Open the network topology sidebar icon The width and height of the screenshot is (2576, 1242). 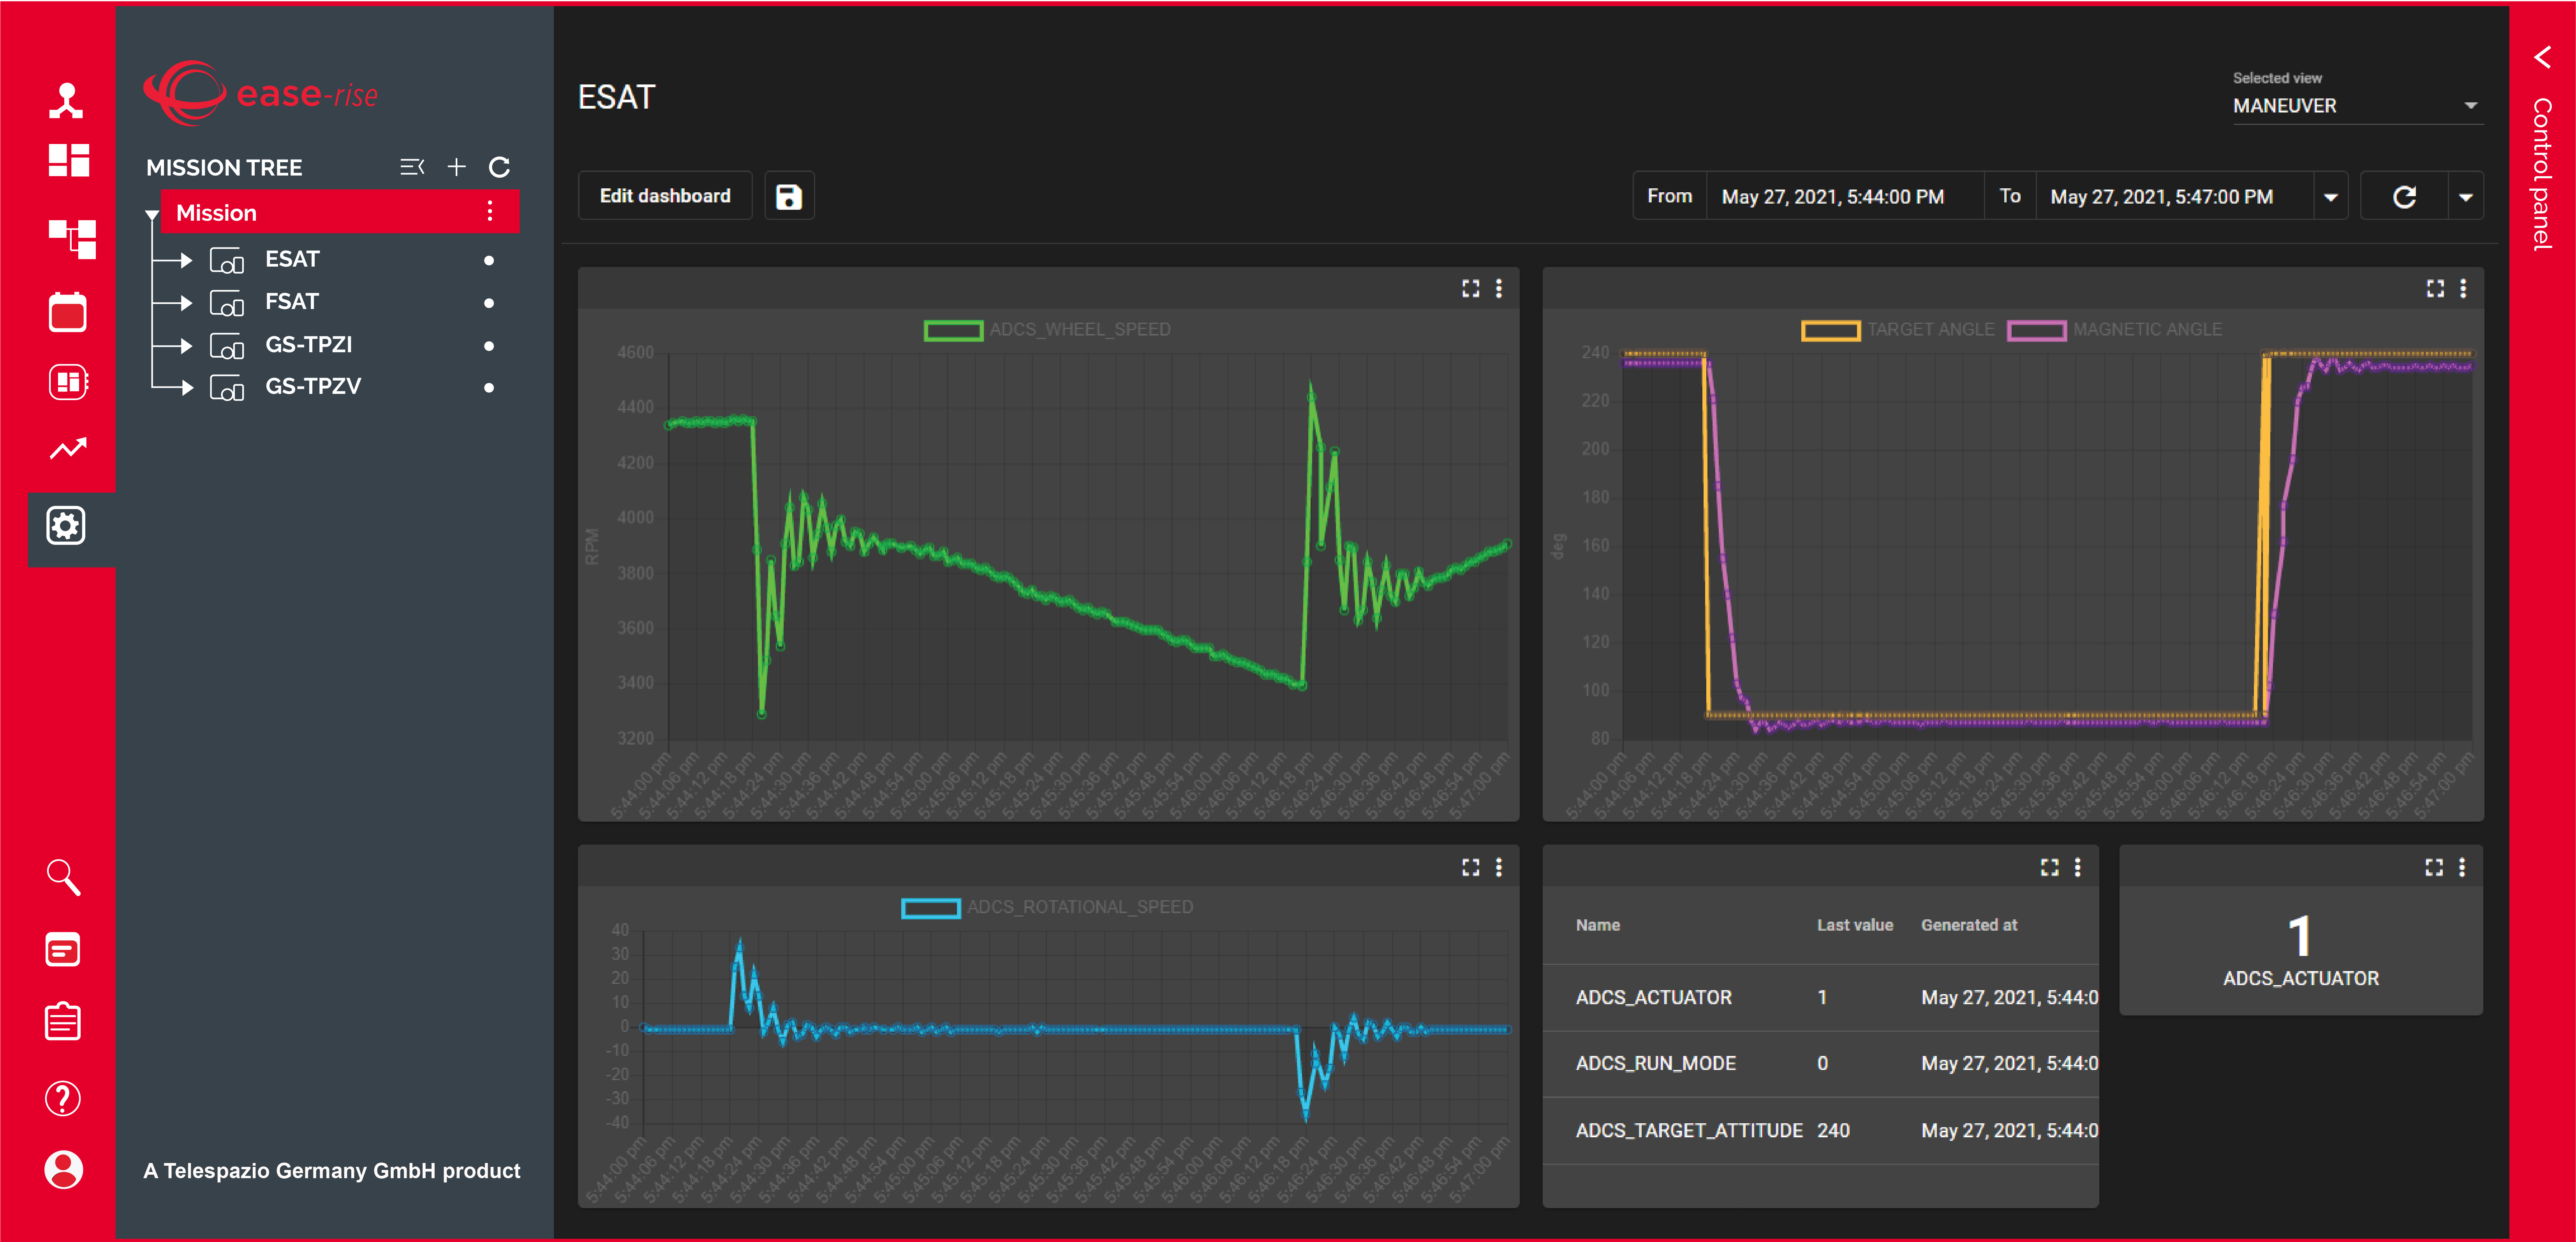tap(67, 100)
